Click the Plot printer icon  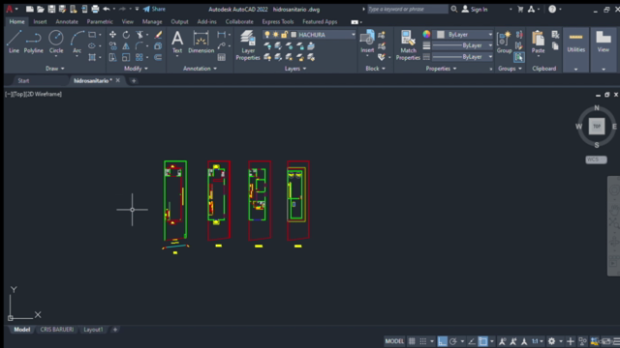(95, 9)
